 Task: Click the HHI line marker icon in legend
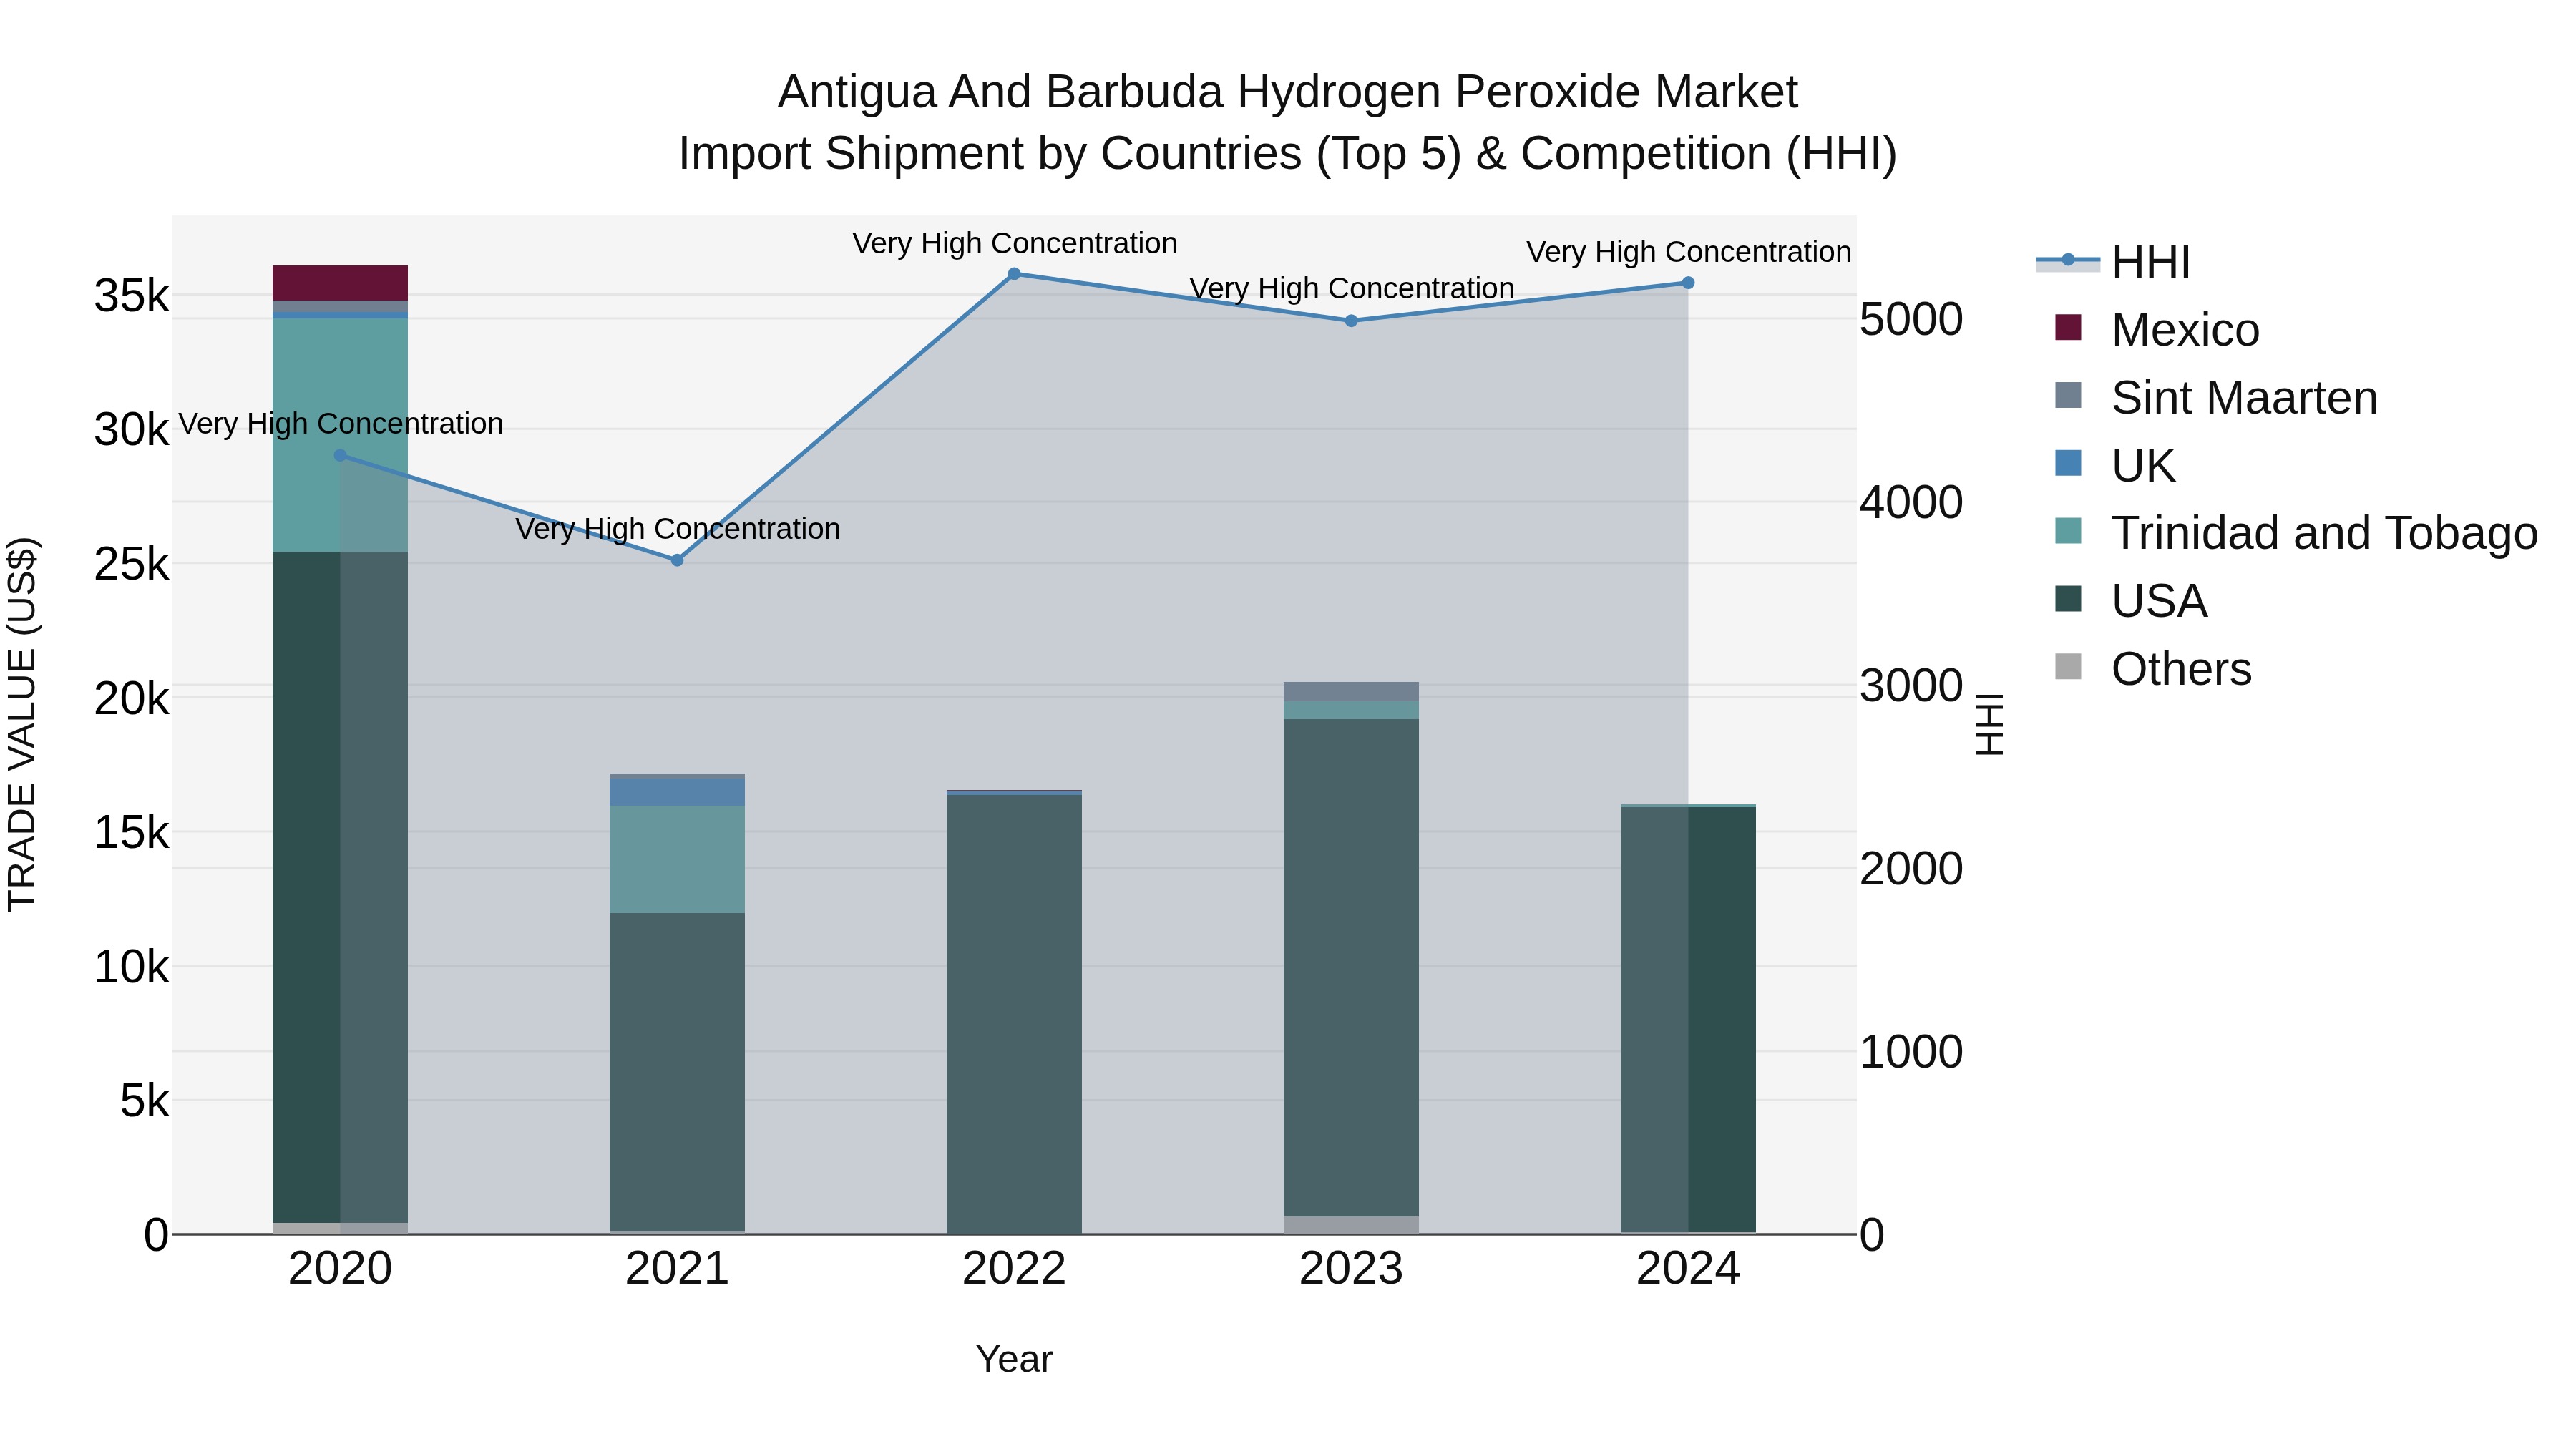pyautogui.click(x=2068, y=261)
